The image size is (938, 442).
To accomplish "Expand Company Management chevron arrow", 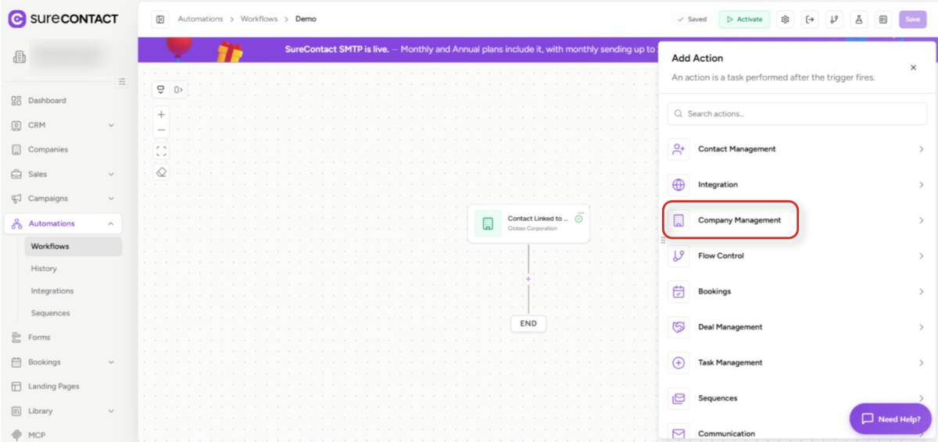I will [x=922, y=220].
